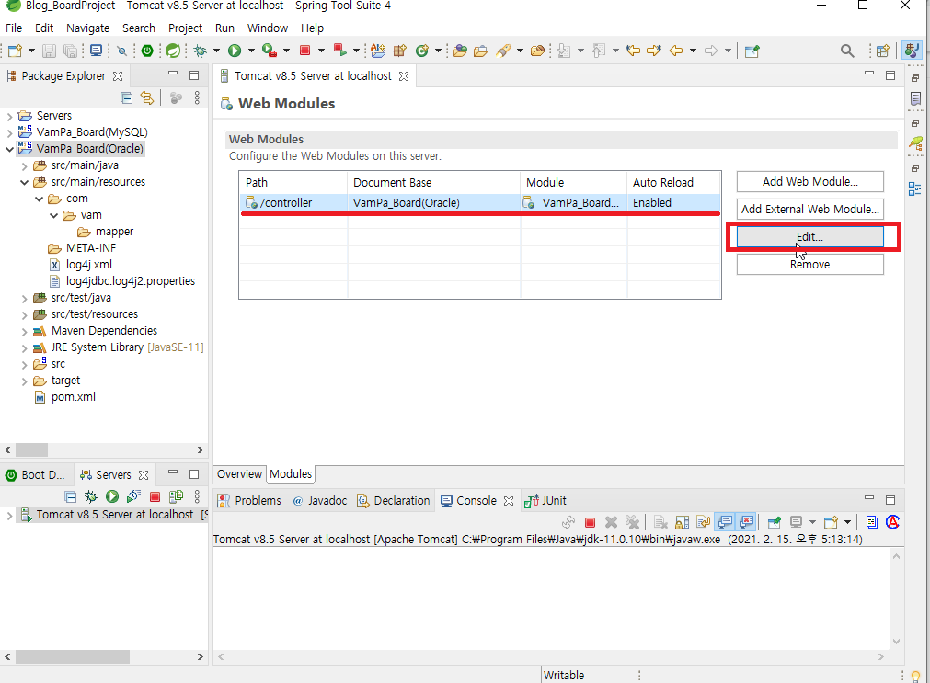This screenshot has width=930, height=683.
Task: Collapse All in Package Explorer
Action: 126,97
